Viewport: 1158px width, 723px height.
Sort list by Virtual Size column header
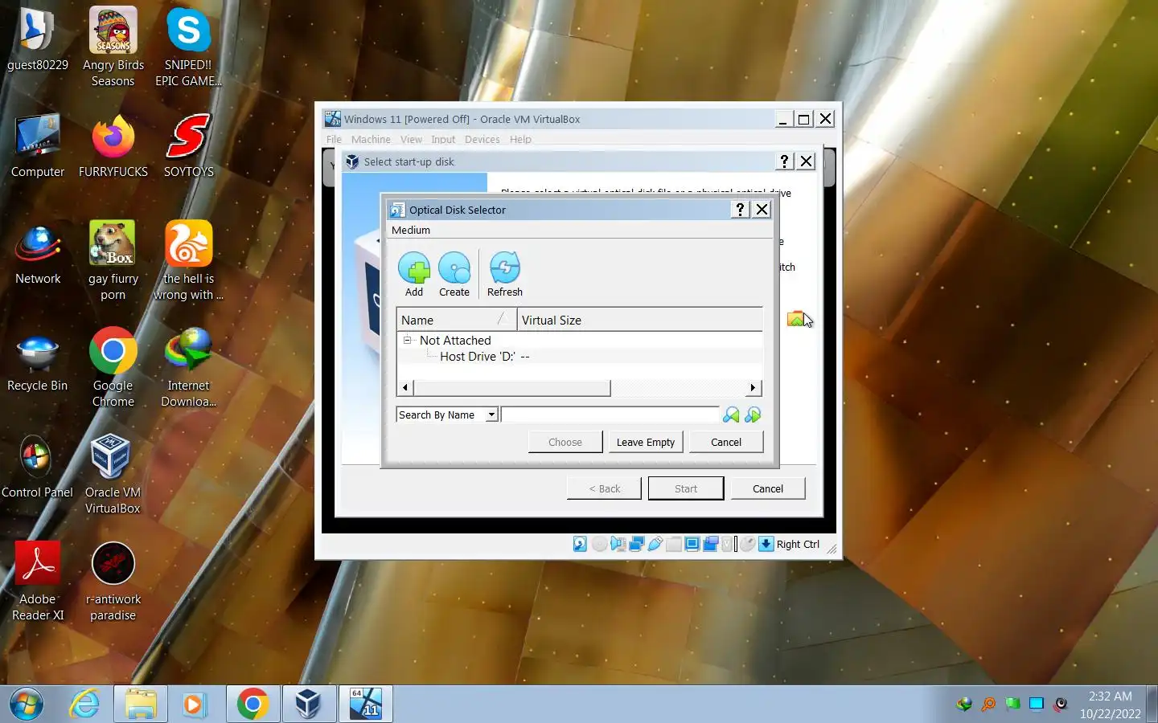(640, 320)
